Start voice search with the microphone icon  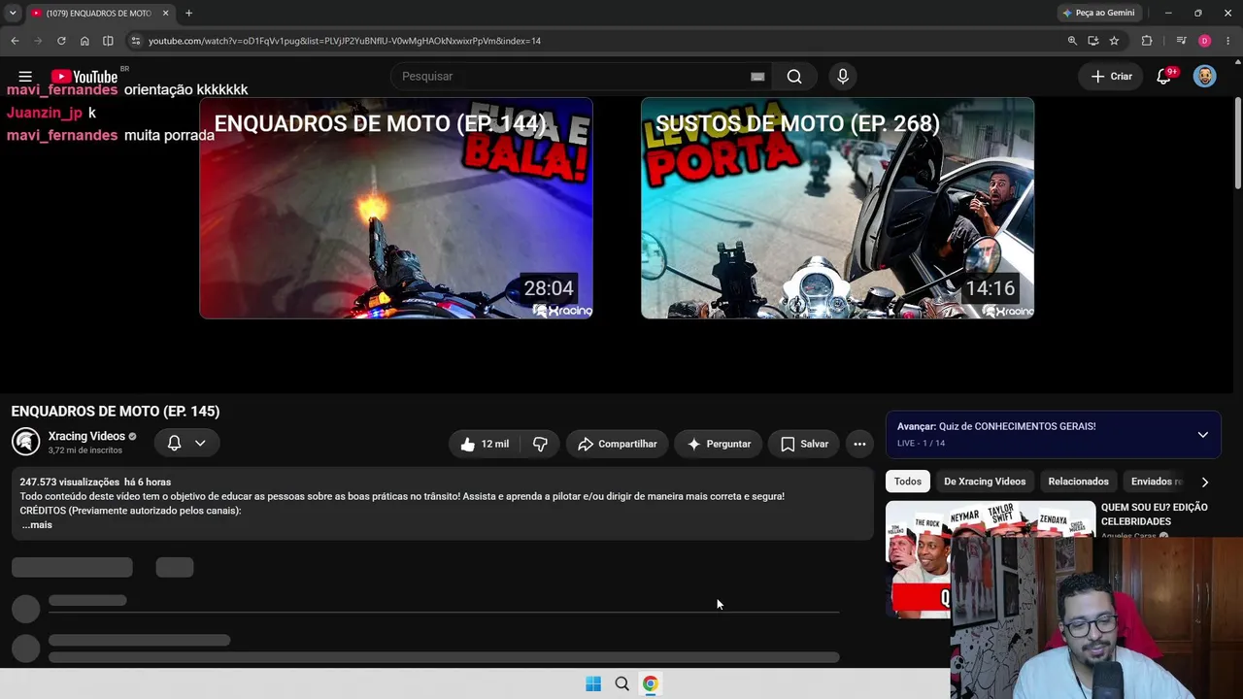point(843,77)
